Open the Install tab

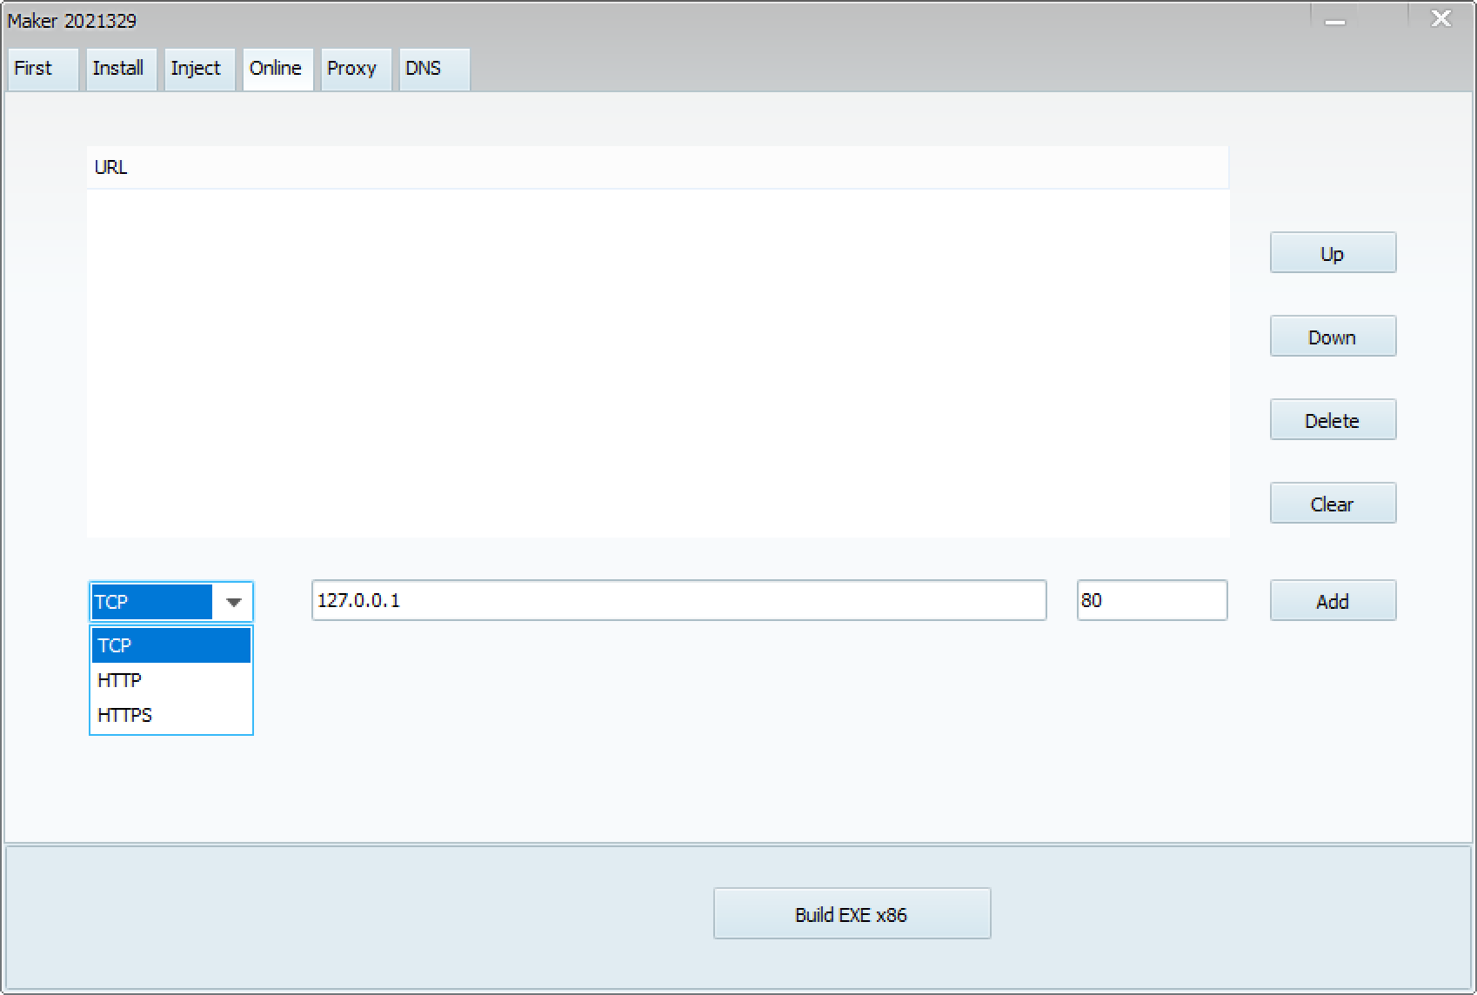pyautogui.click(x=119, y=69)
